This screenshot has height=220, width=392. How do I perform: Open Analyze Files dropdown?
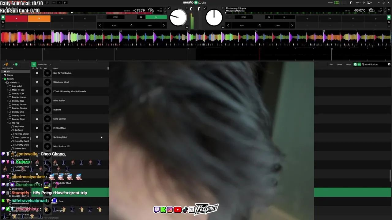click(44, 64)
